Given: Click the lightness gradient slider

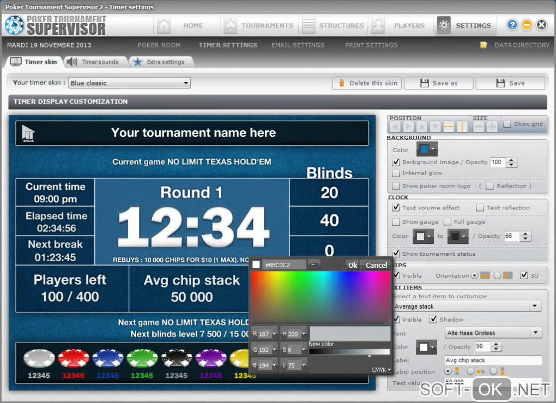Looking at the screenshot, I should (x=349, y=352).
